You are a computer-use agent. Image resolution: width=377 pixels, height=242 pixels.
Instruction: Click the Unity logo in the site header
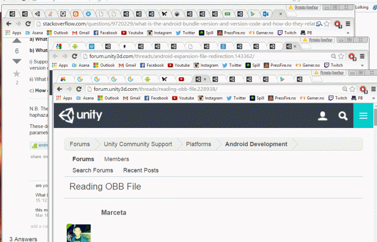(x=81, y=115)
